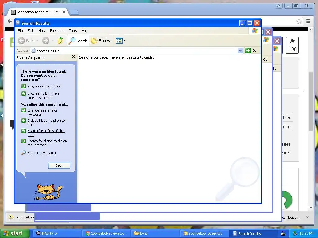318x238 pixels.
Task: Open the Edit menu in Search Results
Action: [x=30, y=31]
